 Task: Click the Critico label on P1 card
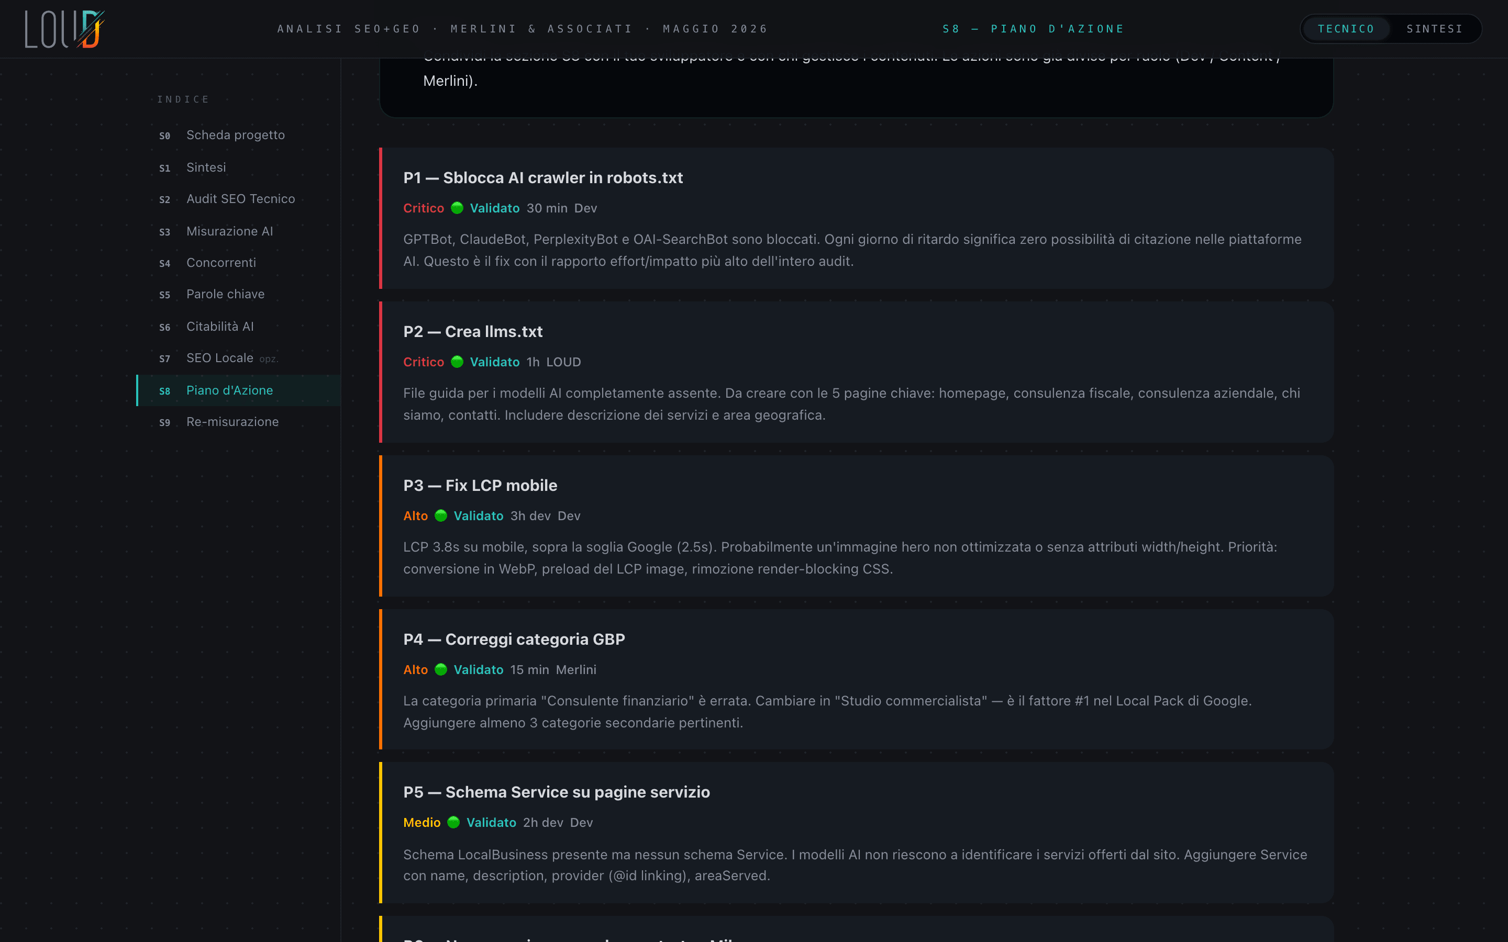(x=424, y=208)
